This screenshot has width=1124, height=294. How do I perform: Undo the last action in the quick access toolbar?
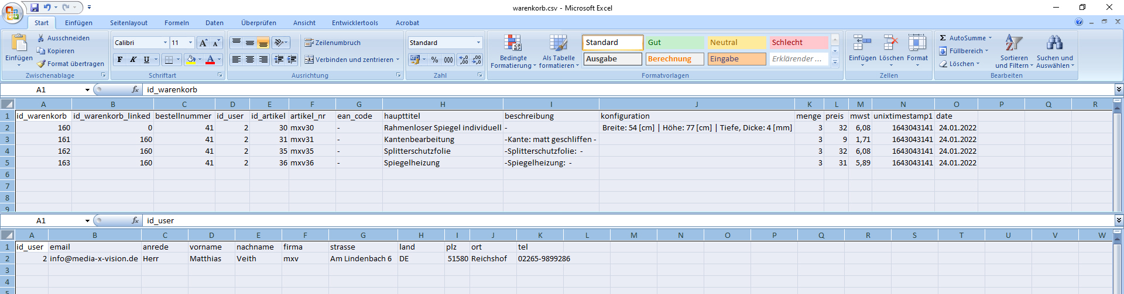(47, 8)
